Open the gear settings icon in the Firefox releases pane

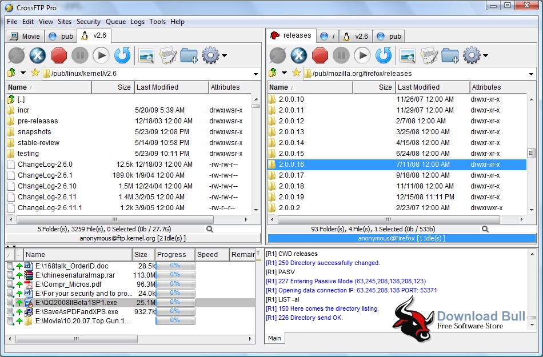(472, 55)
